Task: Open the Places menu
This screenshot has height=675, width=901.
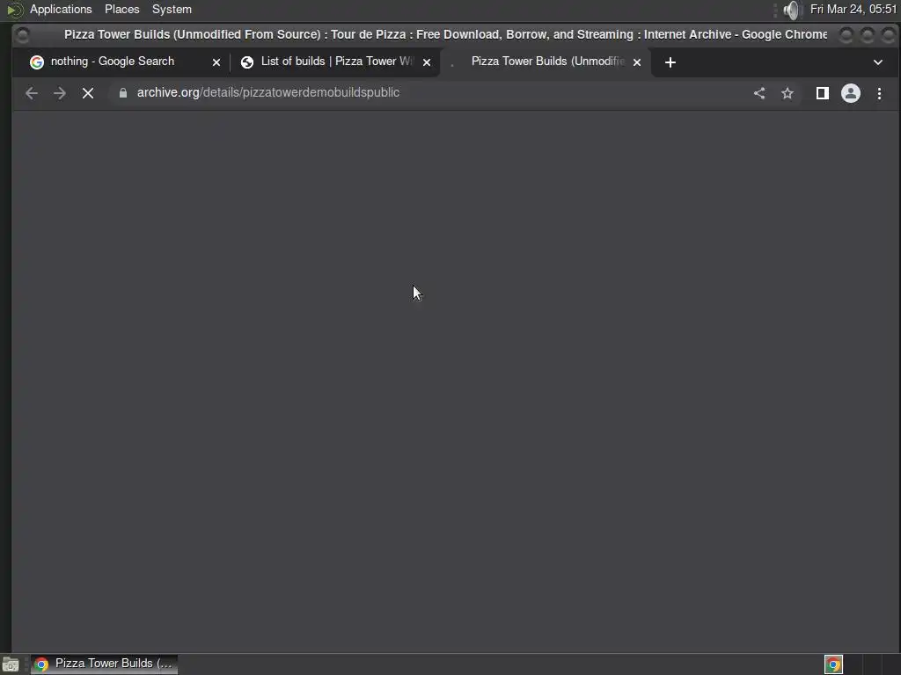Action: (x=121, y=9)
